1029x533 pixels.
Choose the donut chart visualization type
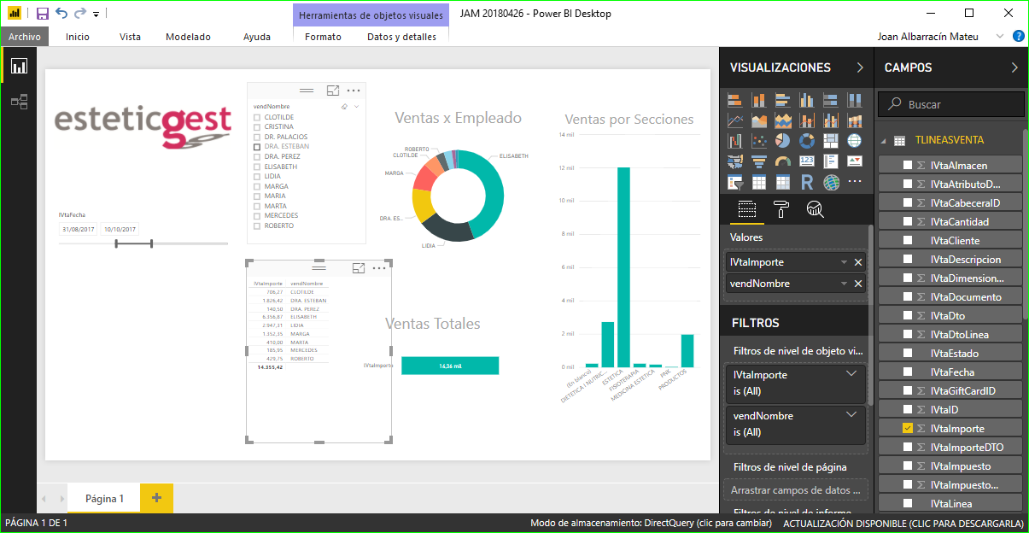click(806, 141)
